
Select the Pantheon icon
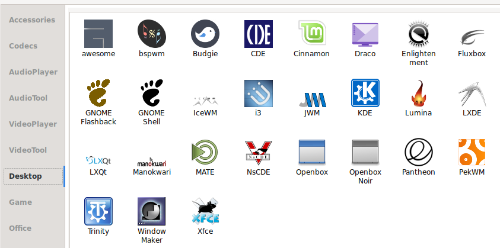419,152
